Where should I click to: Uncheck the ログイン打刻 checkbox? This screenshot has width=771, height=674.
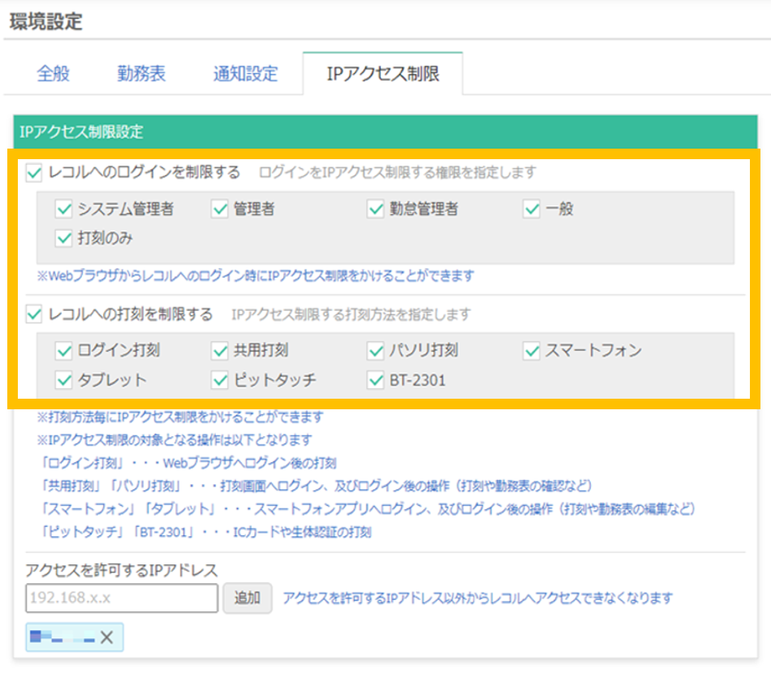pyautogui.click(x=63, y=351)
